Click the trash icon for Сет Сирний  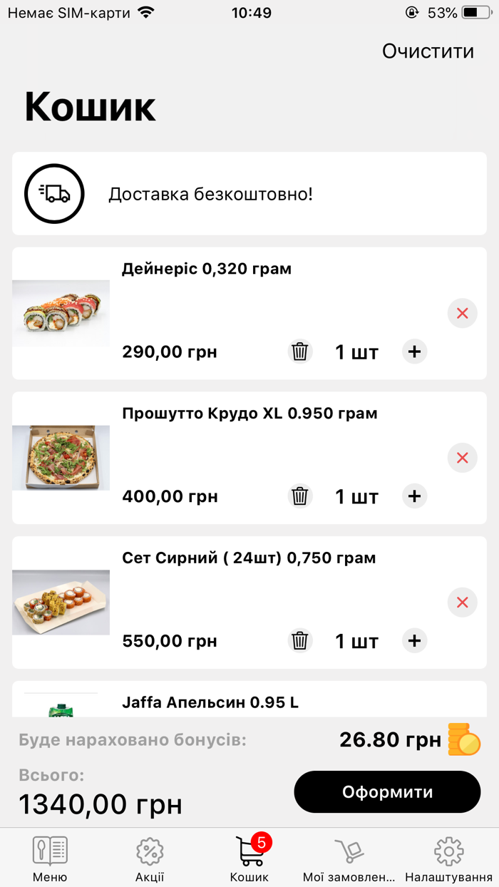[x=300, y=640]
